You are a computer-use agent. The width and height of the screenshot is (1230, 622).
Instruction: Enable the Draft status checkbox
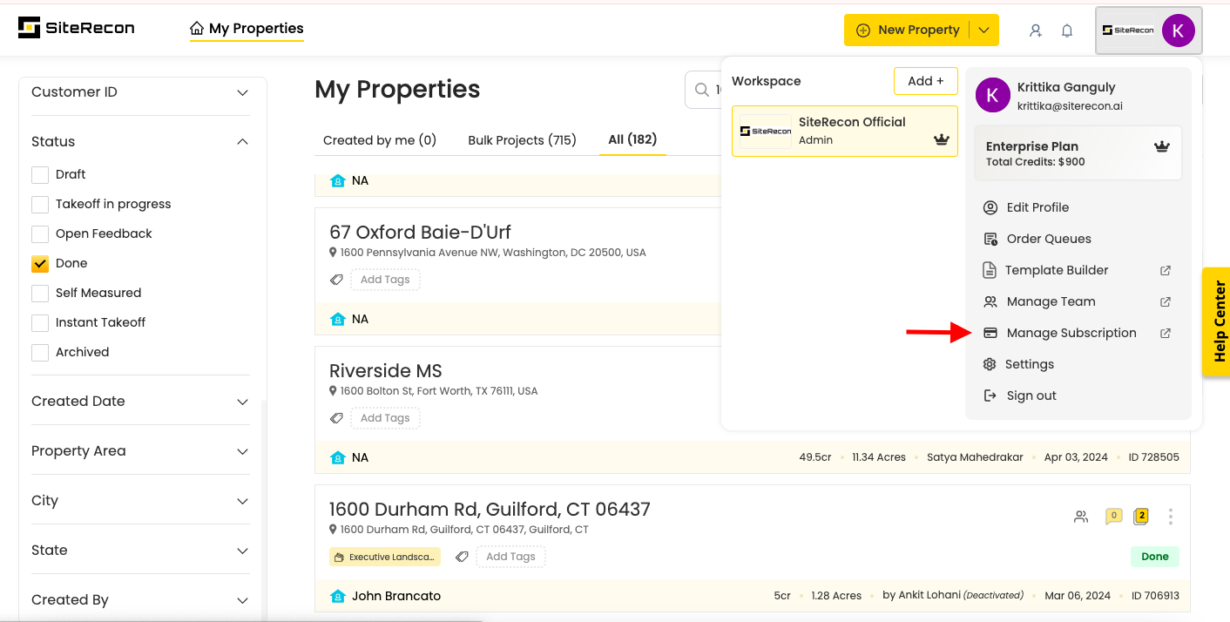pos(40,175)
